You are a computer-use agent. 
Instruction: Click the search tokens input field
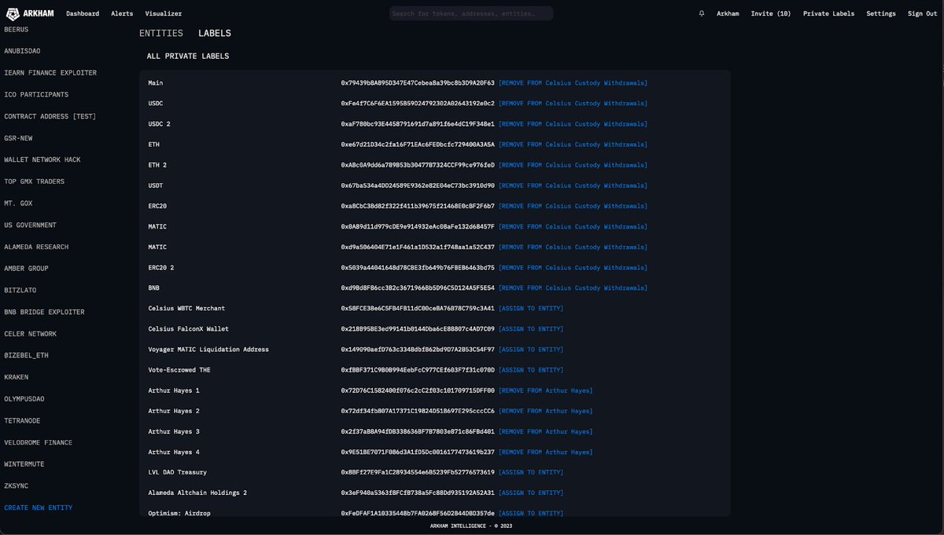coord(470,13)
